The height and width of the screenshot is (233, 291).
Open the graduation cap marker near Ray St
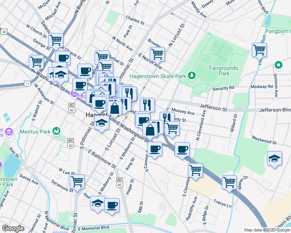pos(98,203)
